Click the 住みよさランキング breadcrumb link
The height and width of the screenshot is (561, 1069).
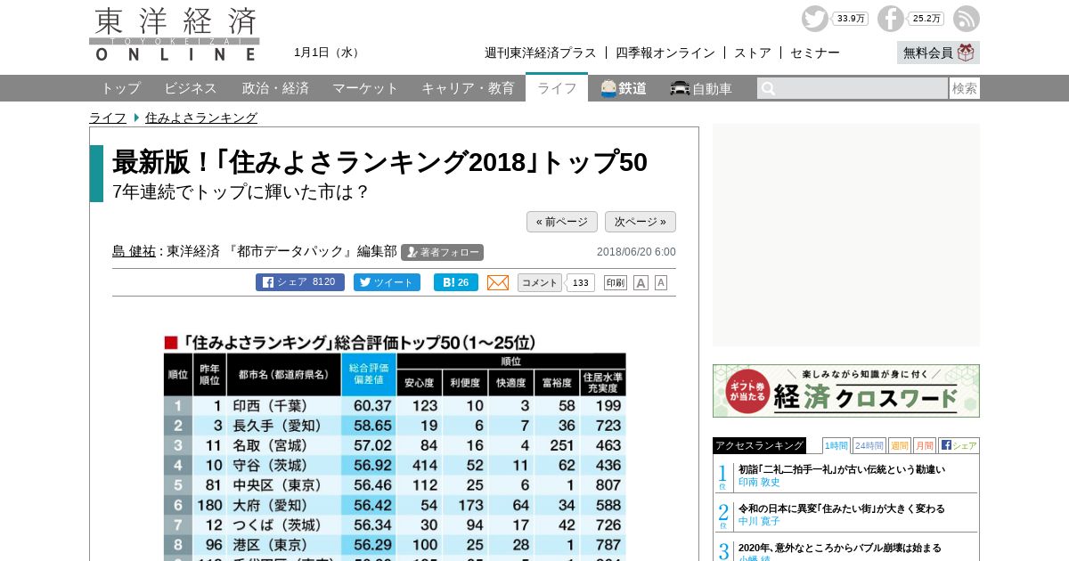click(x=201, y=118)
